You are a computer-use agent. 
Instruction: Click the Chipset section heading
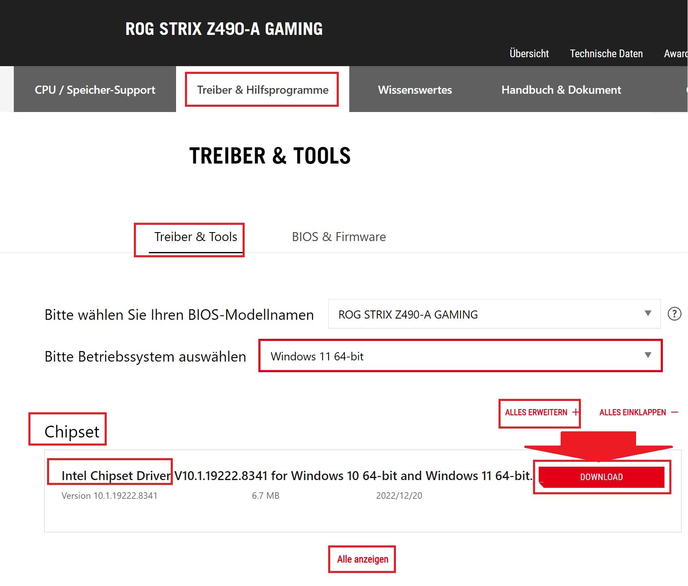pyautogui.click(x=72, y=432)
